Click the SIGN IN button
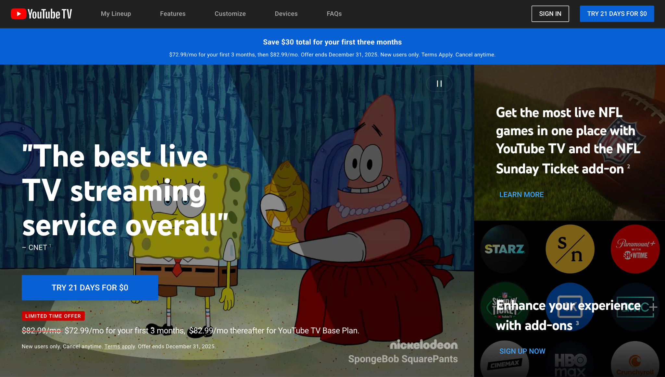This screenshot has width=665, height=377. [x=550, y=14]
